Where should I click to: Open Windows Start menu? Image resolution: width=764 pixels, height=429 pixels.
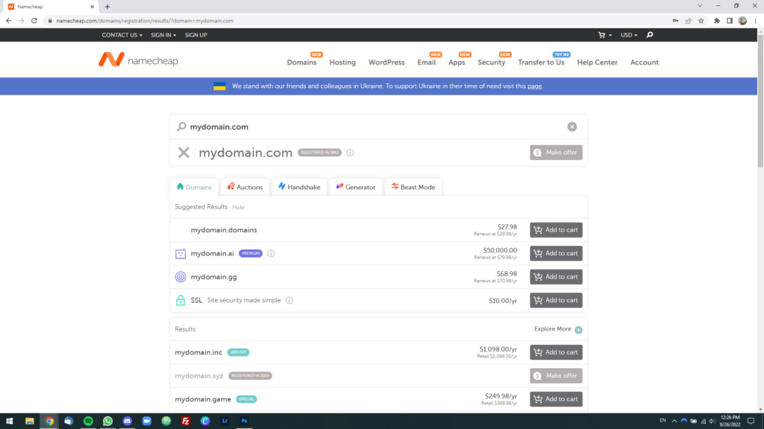click(x=9, y=422)
